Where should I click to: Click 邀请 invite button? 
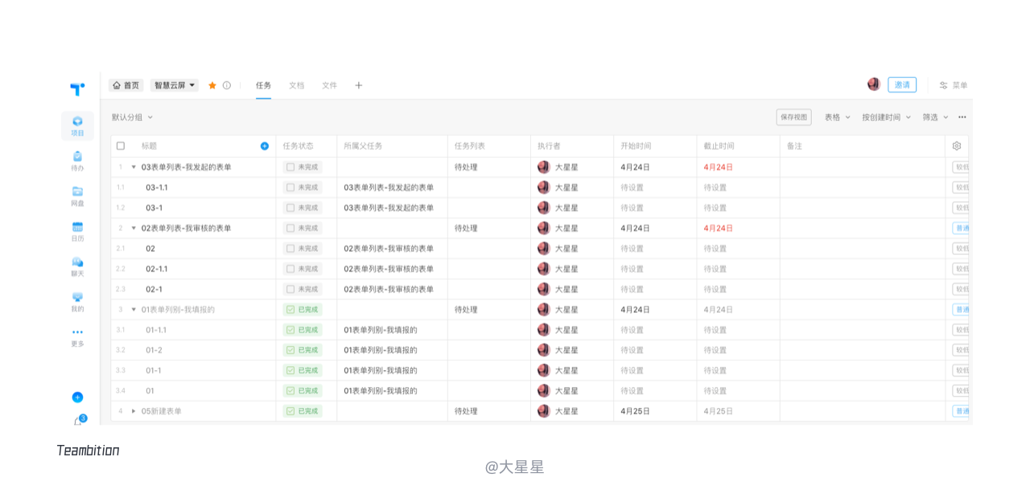(x=902, y=84)
